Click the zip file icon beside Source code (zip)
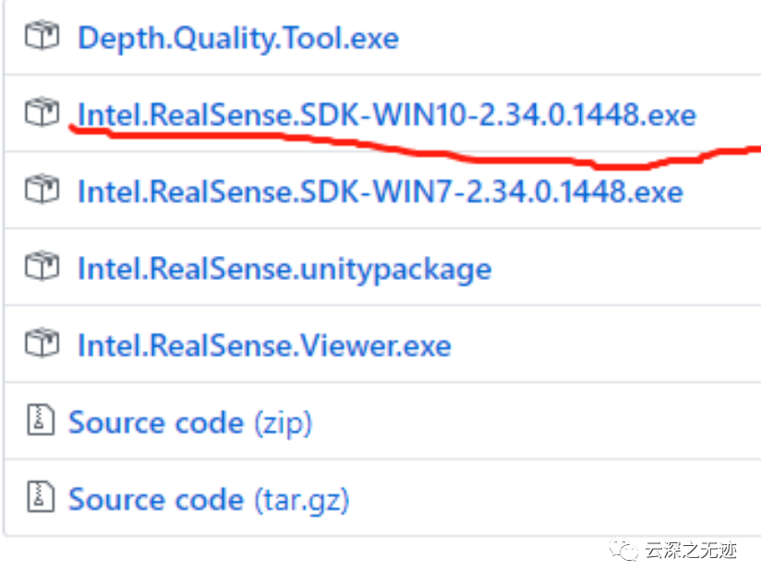 coord(37,422)
